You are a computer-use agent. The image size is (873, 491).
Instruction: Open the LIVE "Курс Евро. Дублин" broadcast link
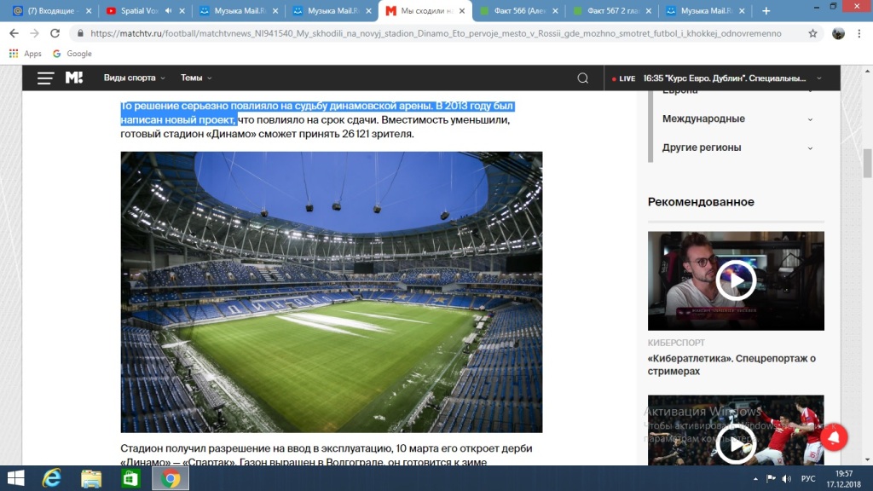[x=725, y=78]
